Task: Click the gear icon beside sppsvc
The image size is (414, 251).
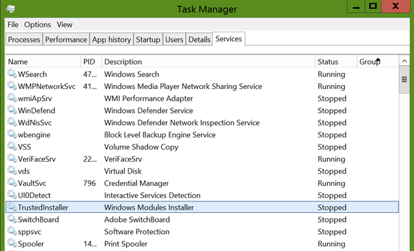Action: pyautogui.click(x=12, y=231)
